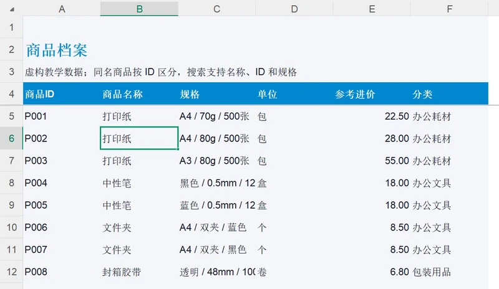
Task: Click the price 28.00 cell
Action: [372, 138]
